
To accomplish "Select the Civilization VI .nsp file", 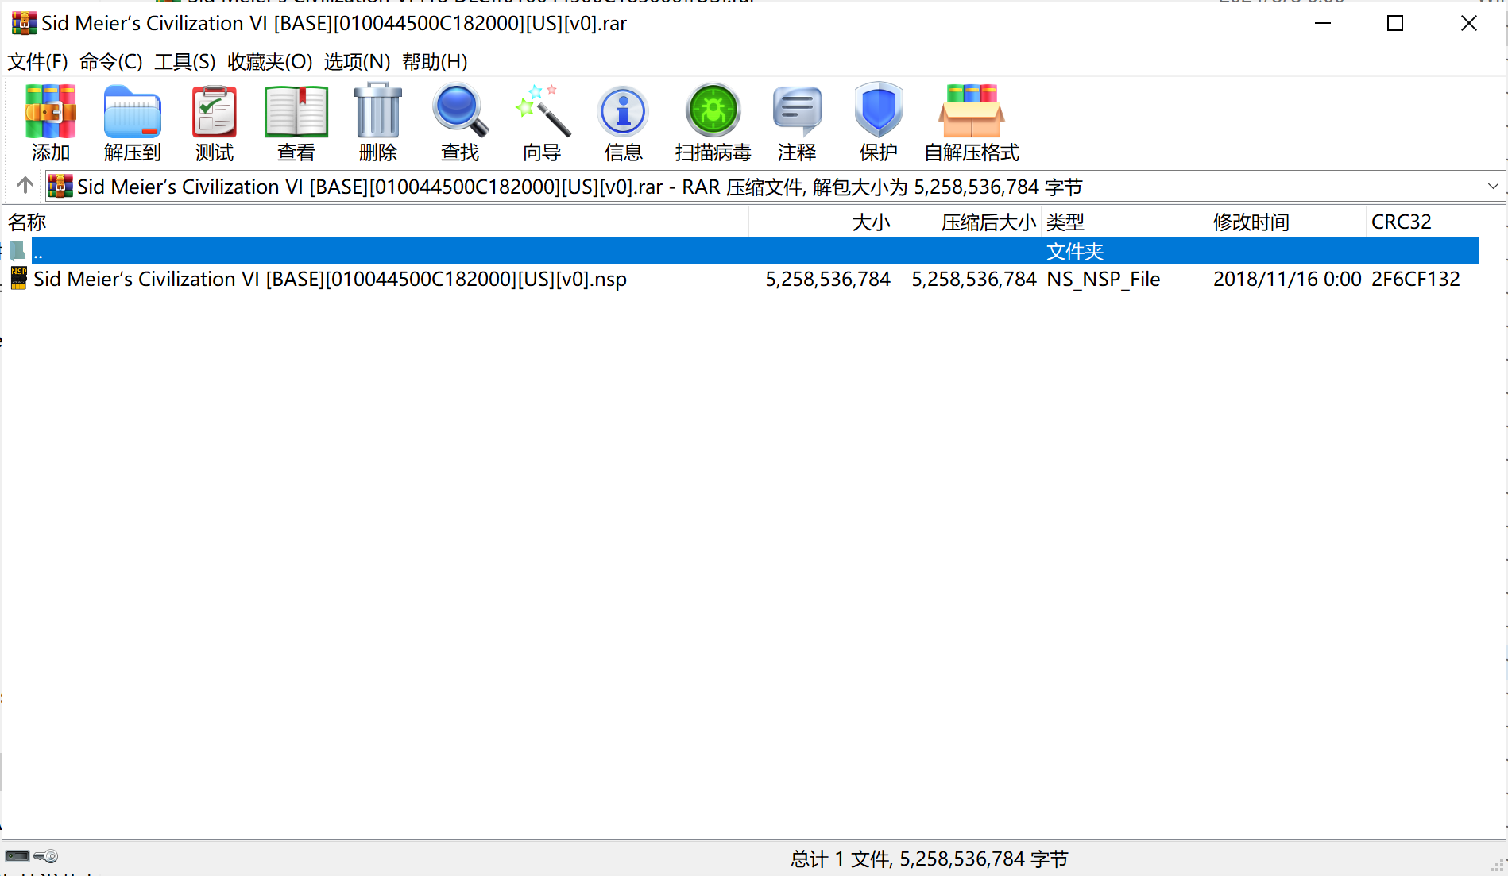I will [x=330, y=280].
